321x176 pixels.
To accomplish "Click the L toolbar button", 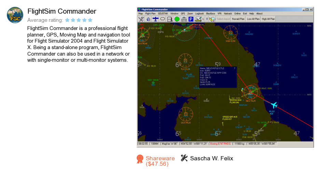I will pos(203,19).
